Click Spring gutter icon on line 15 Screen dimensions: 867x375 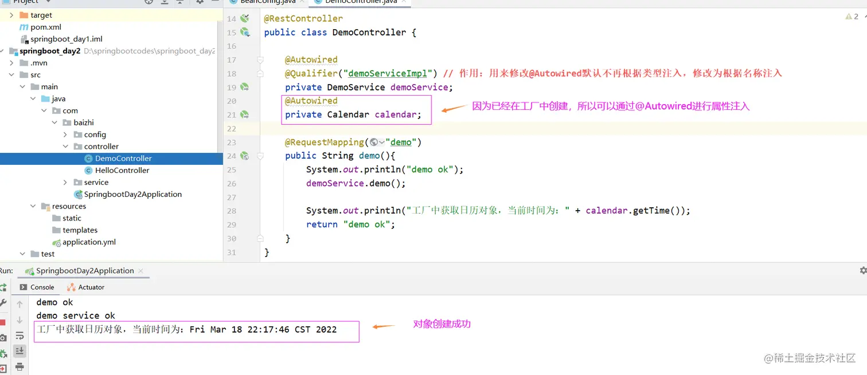tap(245, 33)
